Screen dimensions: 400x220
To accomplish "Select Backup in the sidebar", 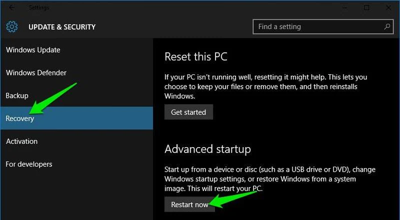I will click(x=17, y=95).
